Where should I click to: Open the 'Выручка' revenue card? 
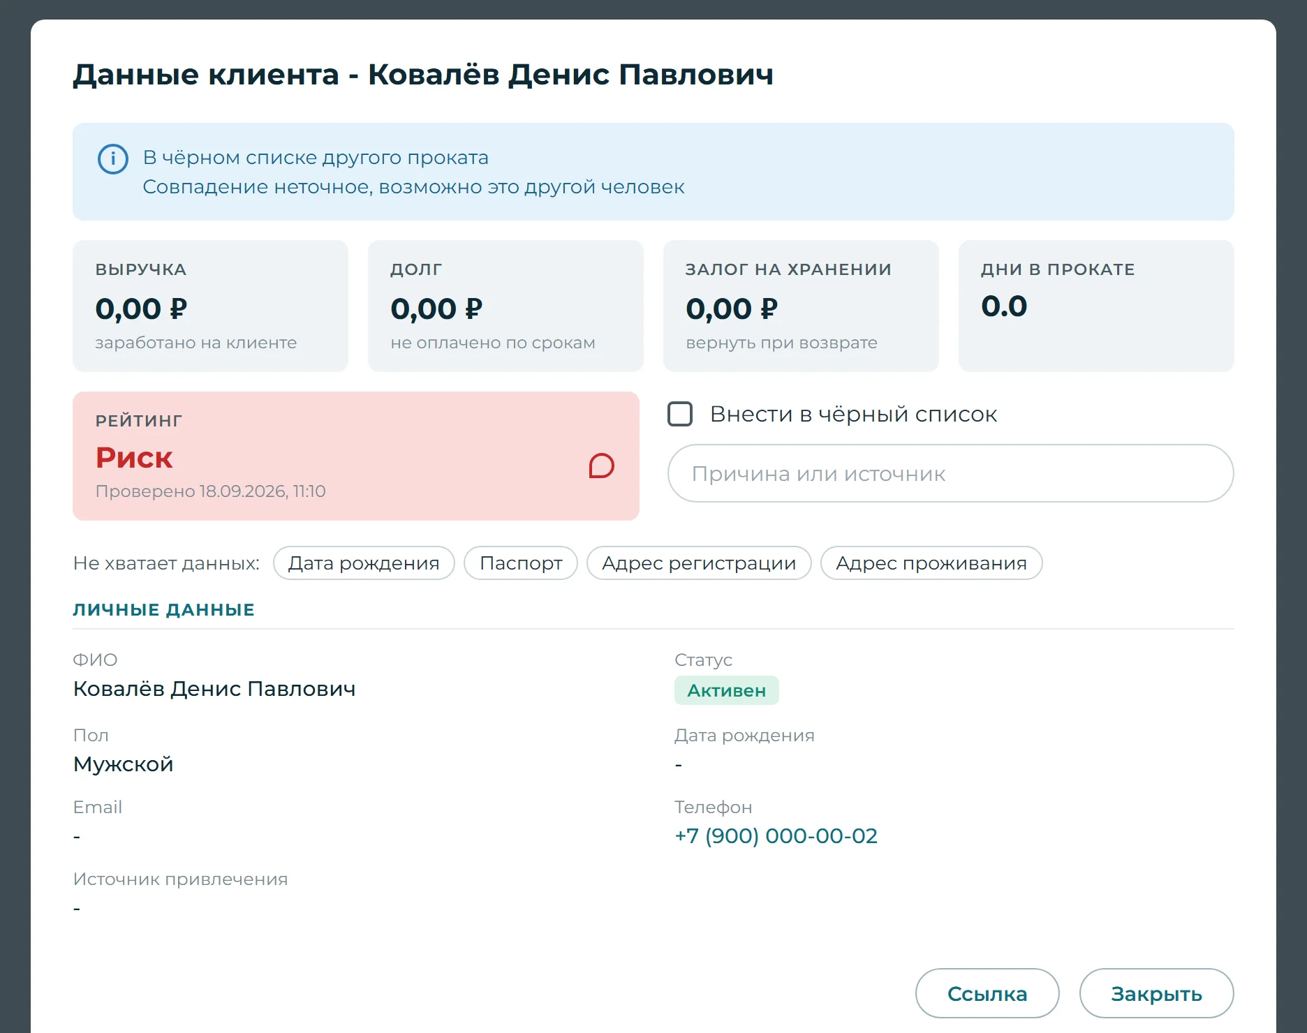210,306
